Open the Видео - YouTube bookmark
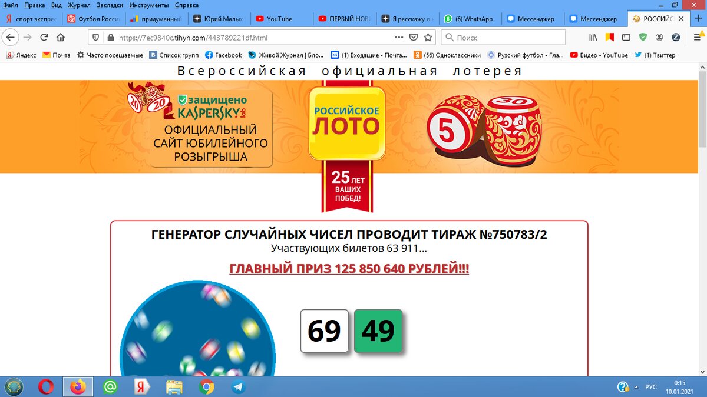The image size is (707, 397). point(599,55)
